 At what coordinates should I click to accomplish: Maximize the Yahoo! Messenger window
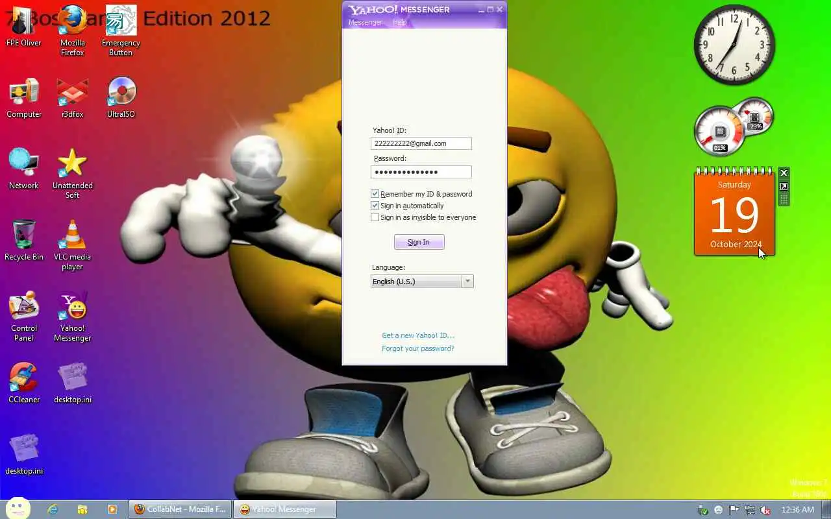pos(490,10)
